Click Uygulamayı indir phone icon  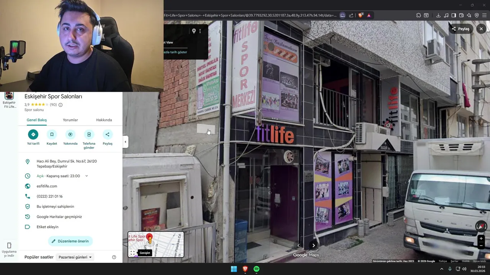9,245
